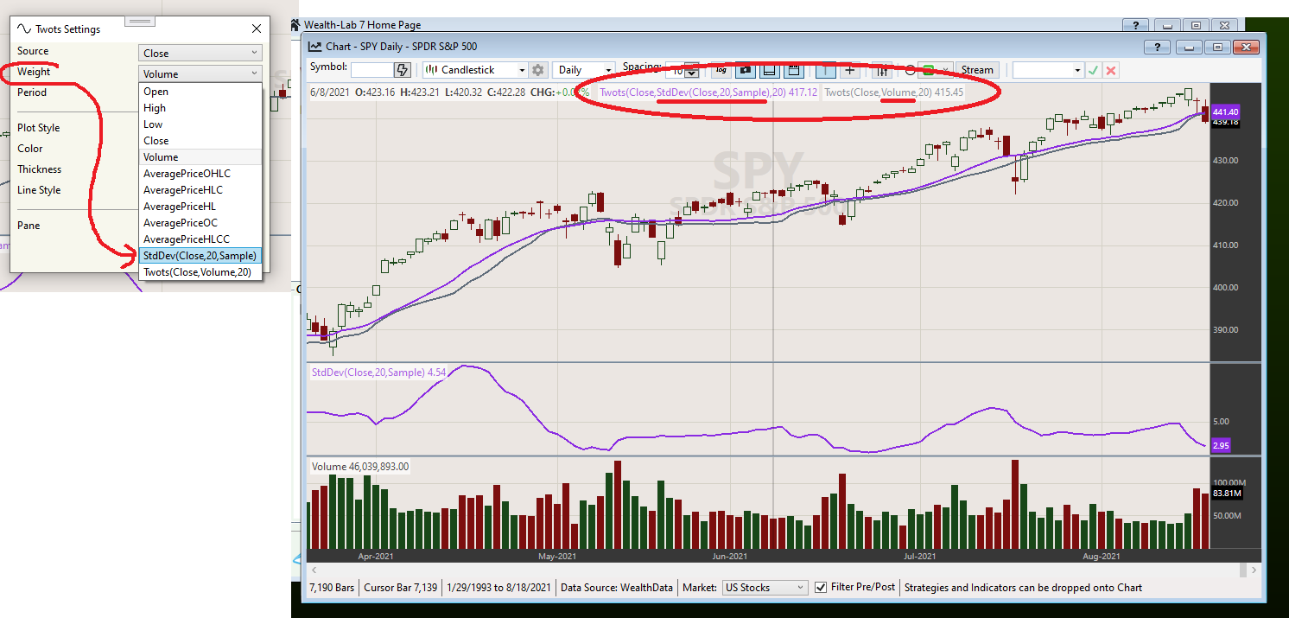This screenshot has width=1289, height=618.
Task: Open the Candlestick chart type dropdown
Action: (475, 70)
